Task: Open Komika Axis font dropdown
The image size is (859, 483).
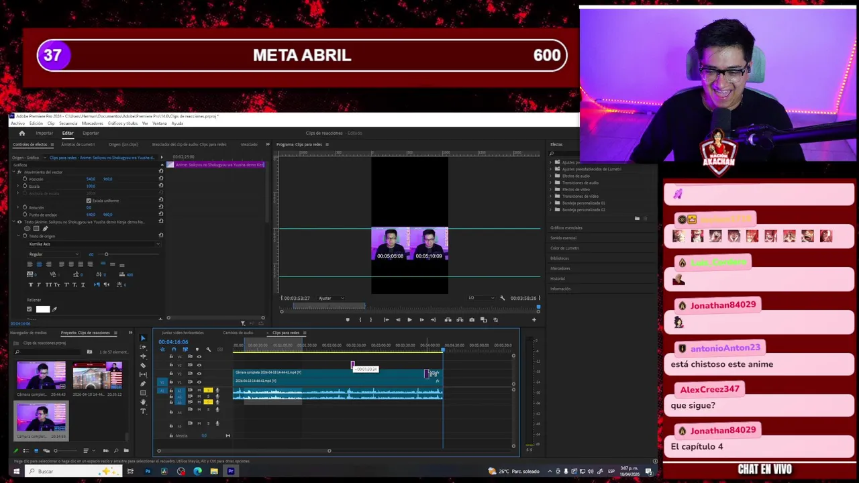Action: 94,244
